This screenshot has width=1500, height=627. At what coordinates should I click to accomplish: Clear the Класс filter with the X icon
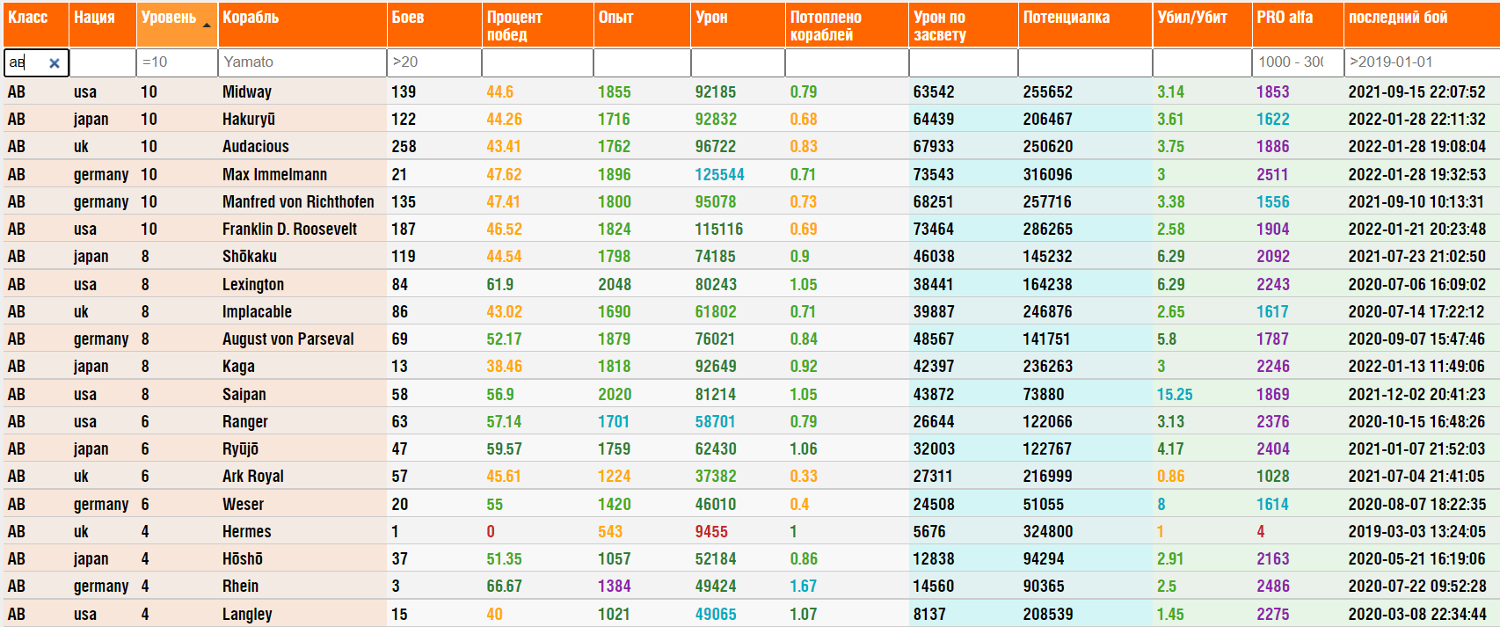pos(55,63)
